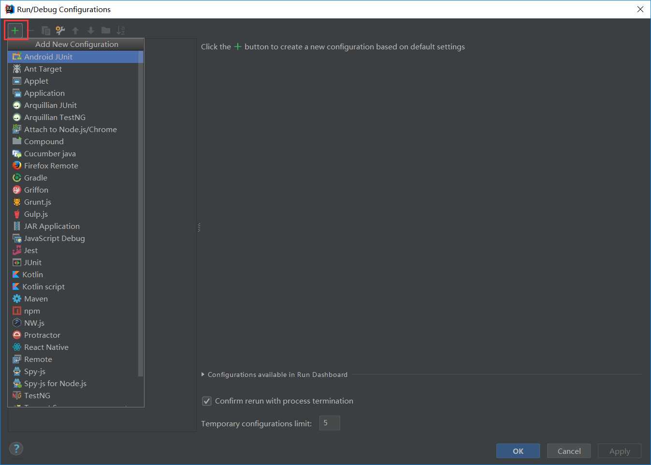The height and width of the screenshot is (465, 651).
Task: Click the Move Down arrow icon
Action: tap(90, 30)
